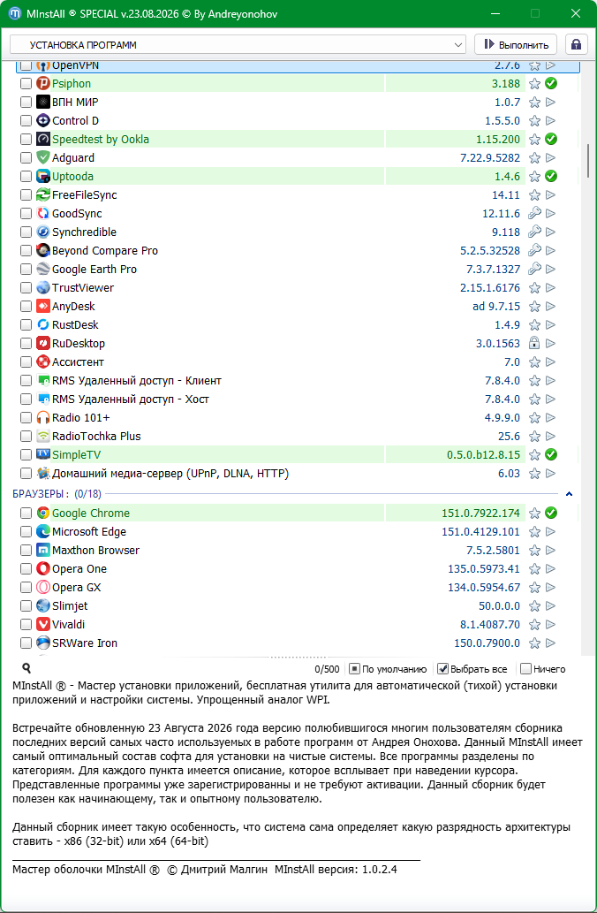Check the Psiphon checkbox
Screen dimensions: 597x913
(x=26, y=84)
